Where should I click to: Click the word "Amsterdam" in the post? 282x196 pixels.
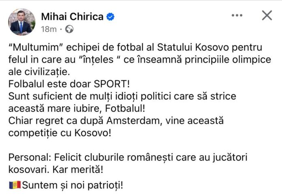coord(133,121)
